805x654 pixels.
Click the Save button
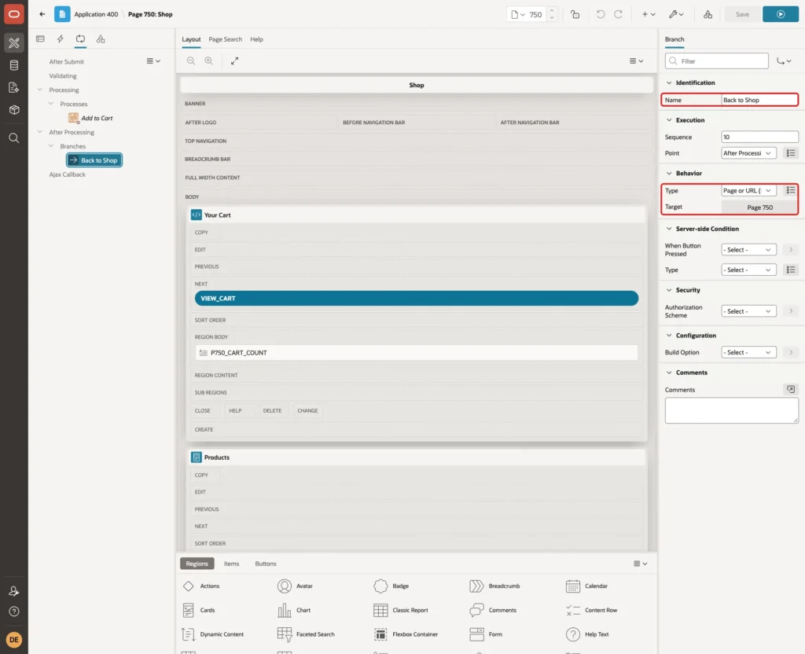click(742, 14)
